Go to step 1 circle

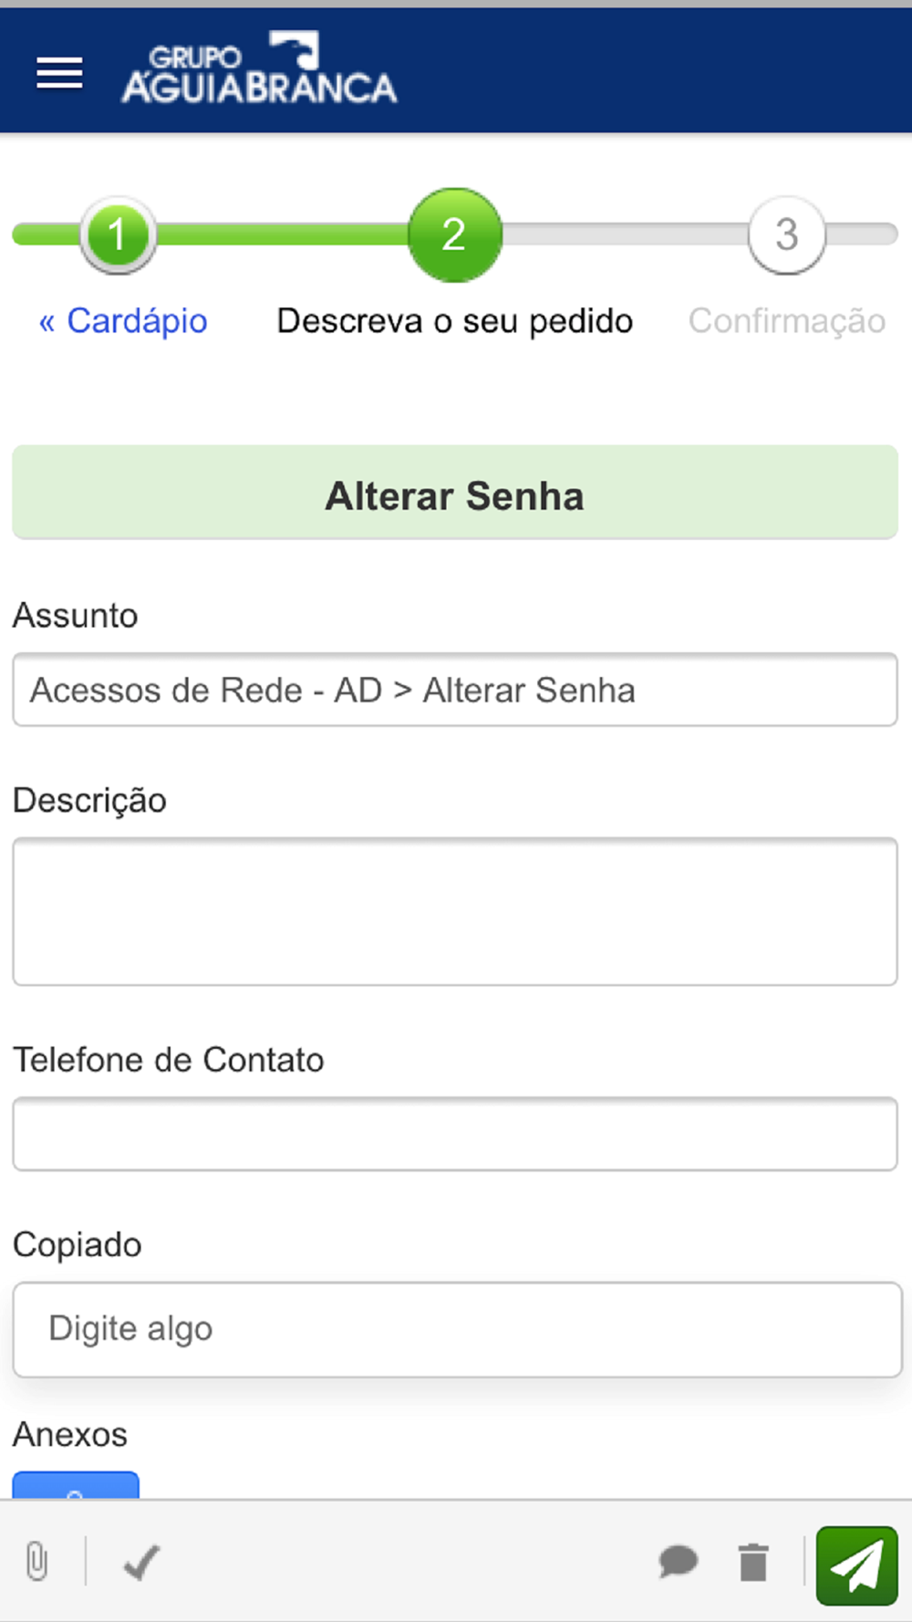(118, 235)
